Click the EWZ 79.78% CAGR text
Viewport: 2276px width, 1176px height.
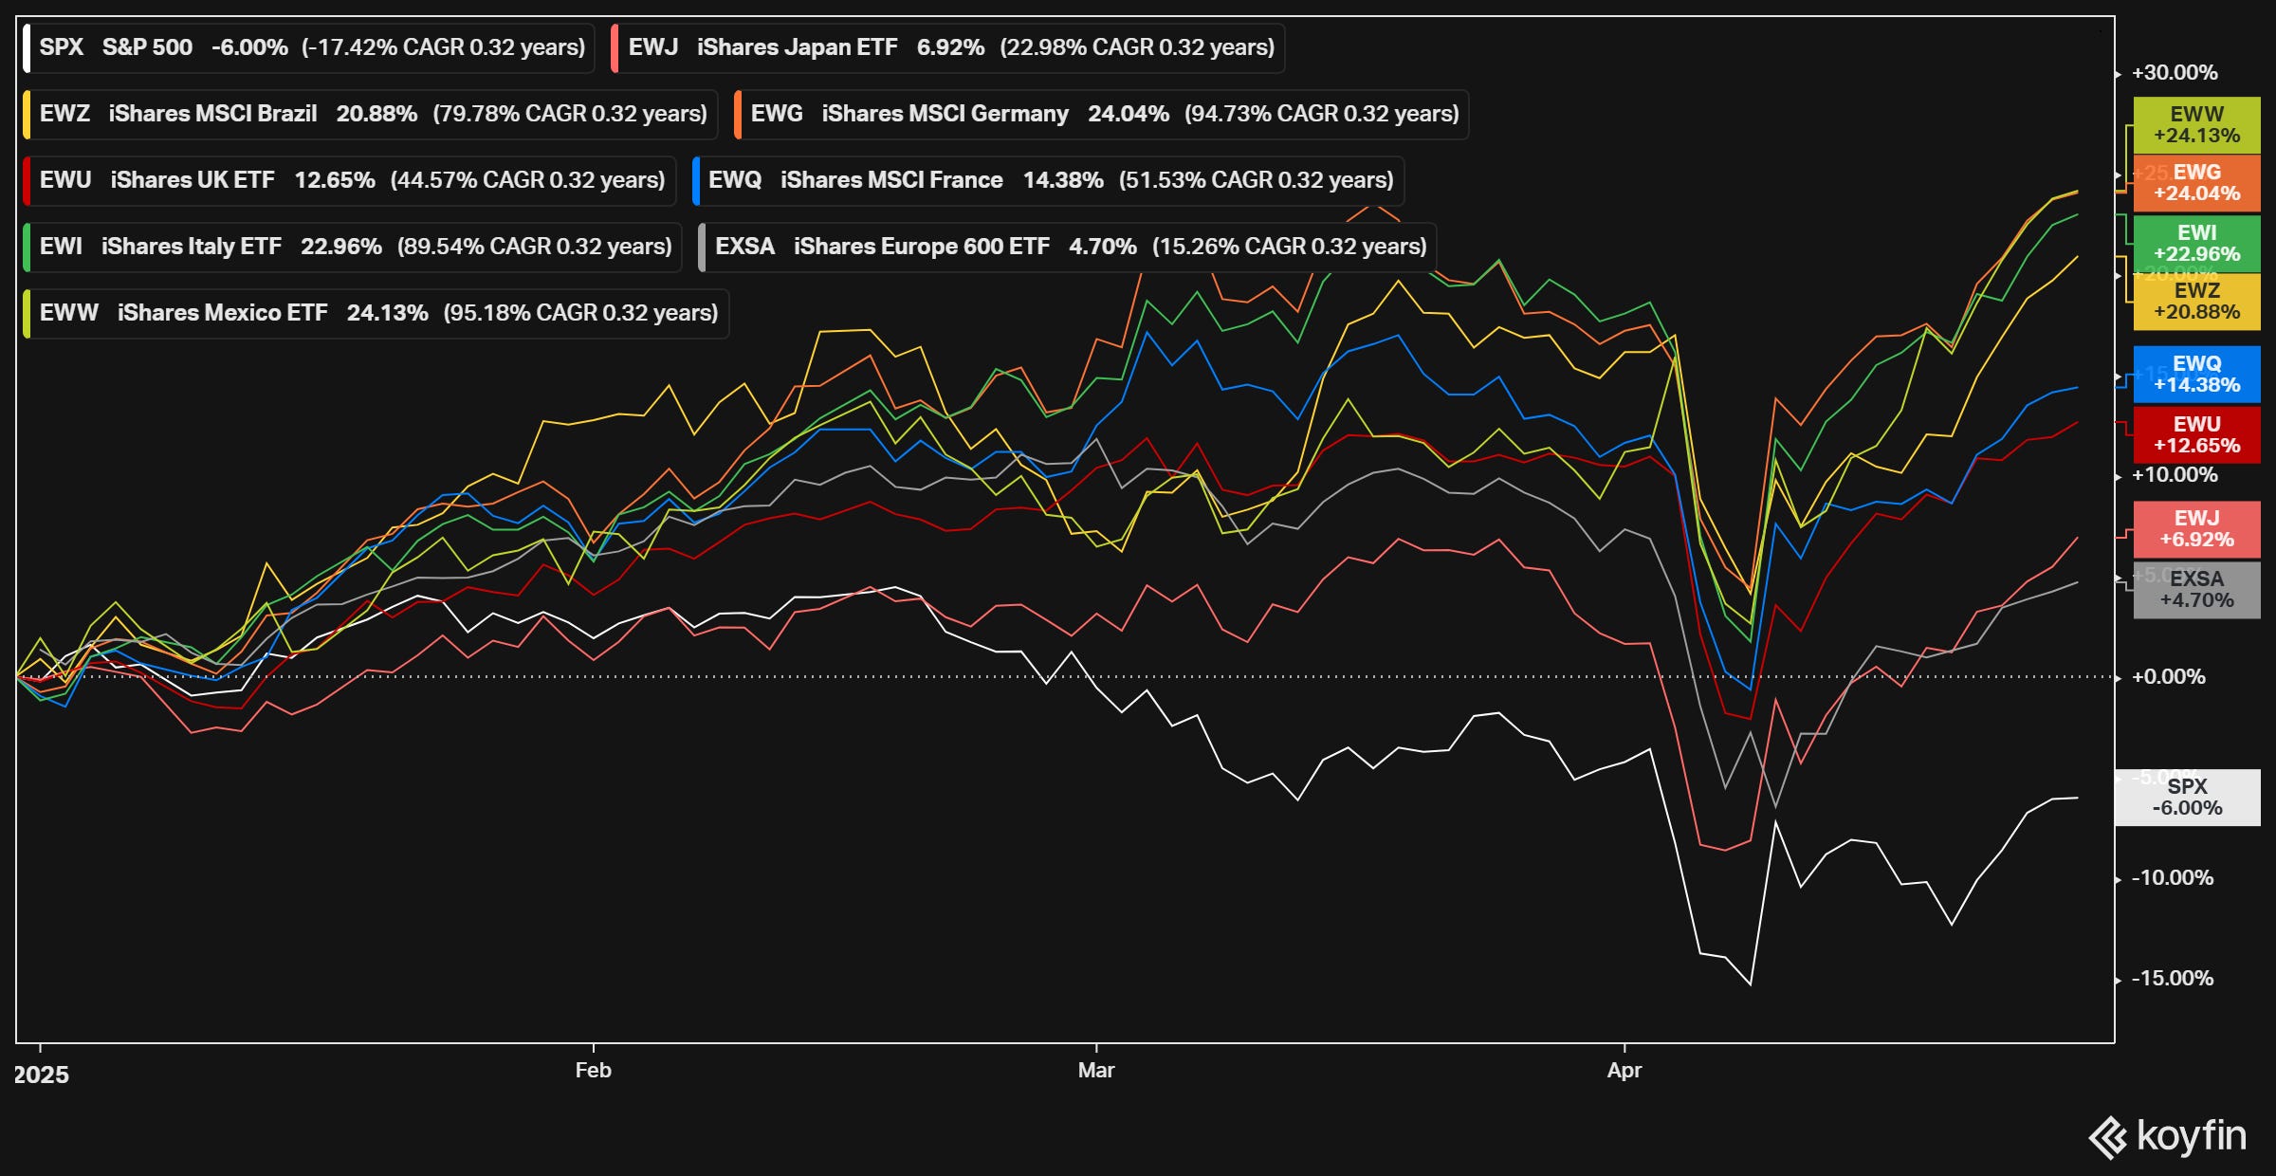[x=570, y=114]
